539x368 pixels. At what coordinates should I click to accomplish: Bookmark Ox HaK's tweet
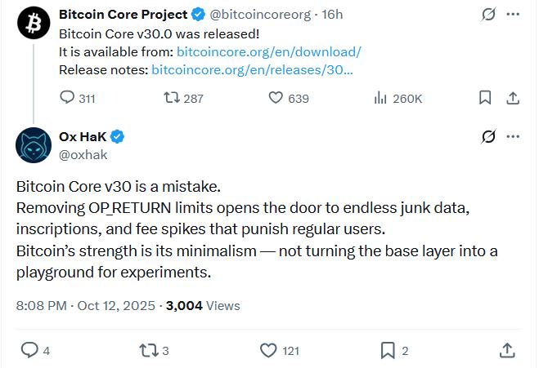[388, 350]
